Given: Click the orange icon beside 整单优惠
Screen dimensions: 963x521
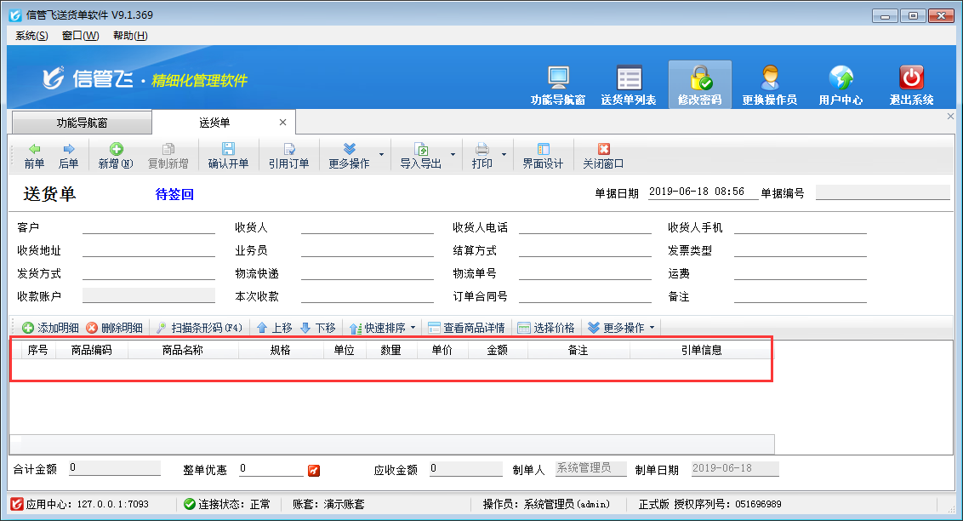Looking at the screenshot, I should coord(314,470).
